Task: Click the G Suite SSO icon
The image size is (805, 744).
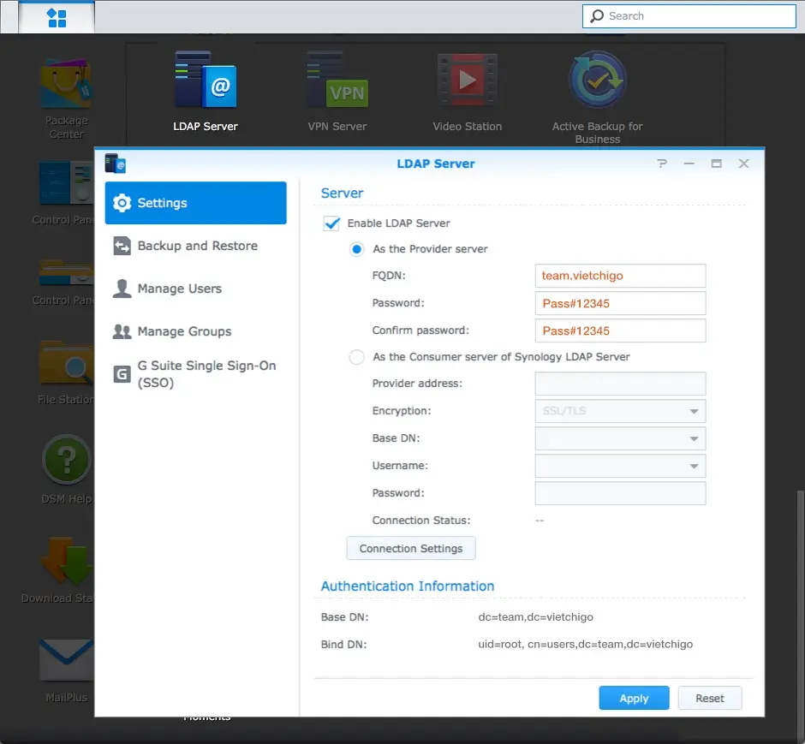Action: pyautogui.click(x=122, y=374)
